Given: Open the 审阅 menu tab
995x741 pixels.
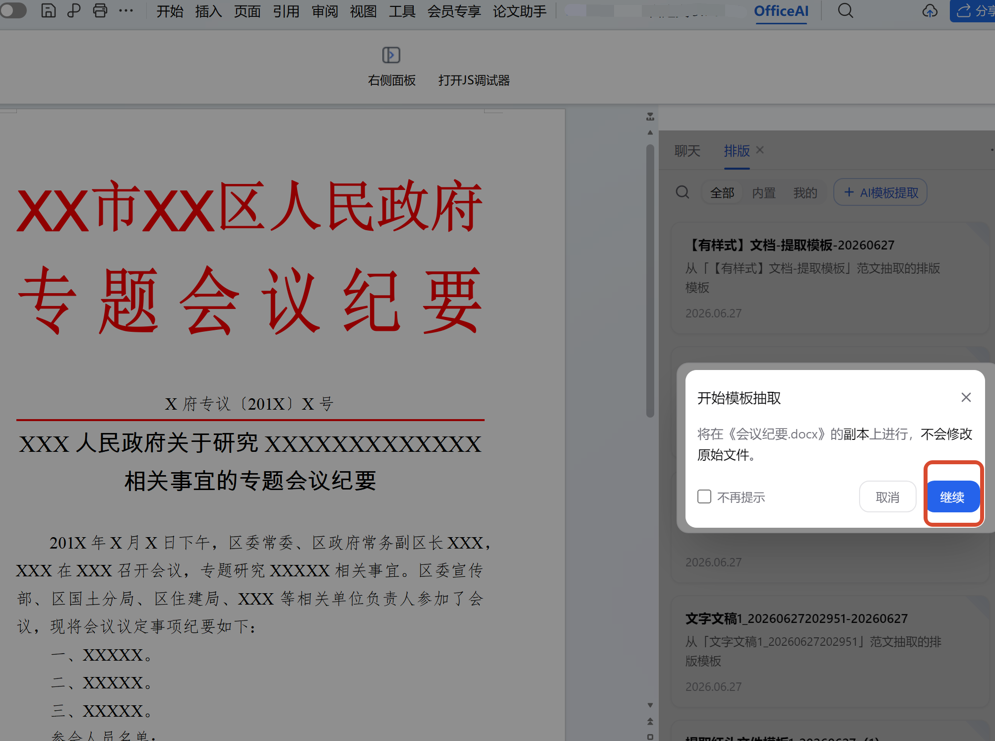Looking at the screenshot, I should tap(325, 11).
